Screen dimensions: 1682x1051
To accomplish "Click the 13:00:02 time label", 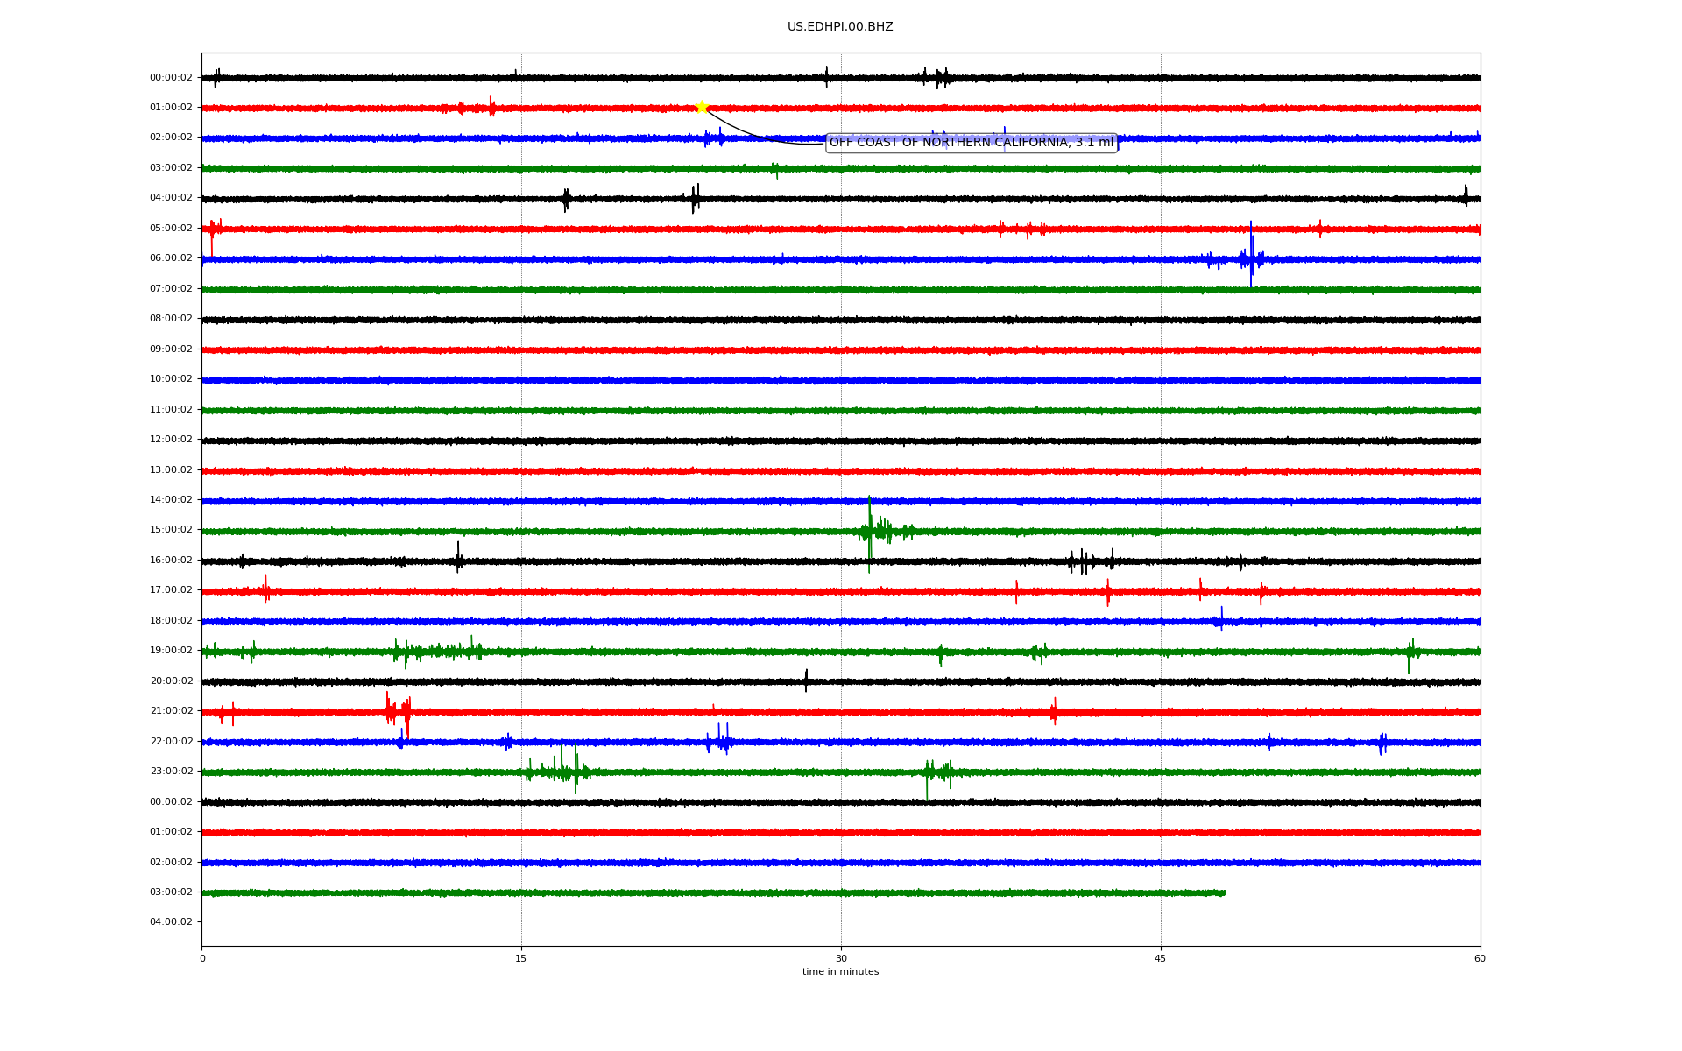I will click(171, 469).
